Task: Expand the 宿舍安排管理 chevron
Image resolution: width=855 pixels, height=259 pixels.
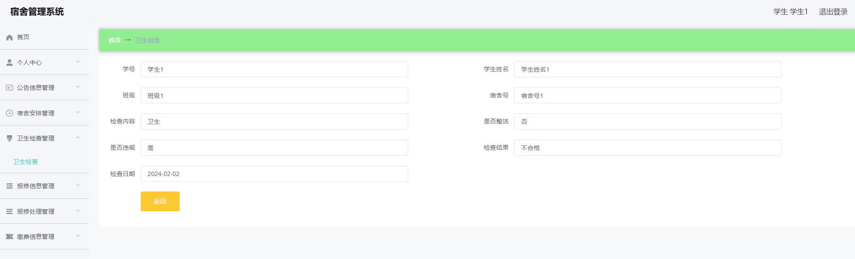Action: click(78, 113)
